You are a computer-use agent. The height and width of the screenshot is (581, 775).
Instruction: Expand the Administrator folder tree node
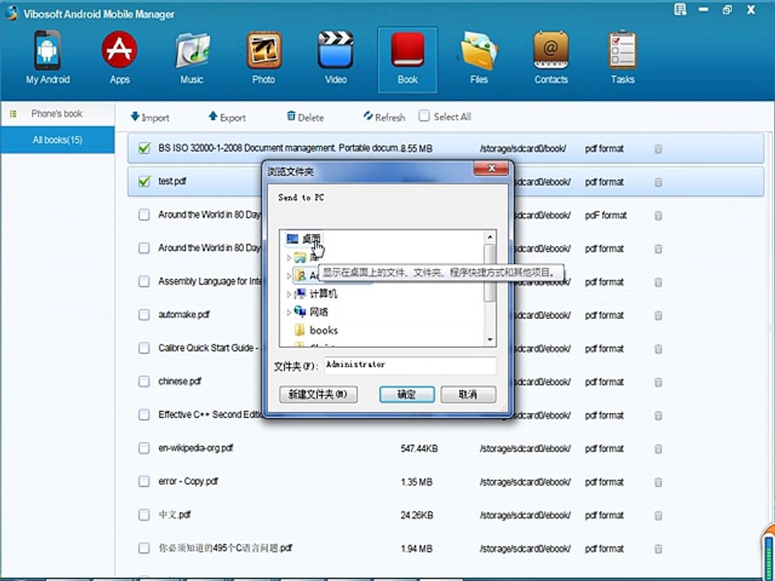point(289,276)
